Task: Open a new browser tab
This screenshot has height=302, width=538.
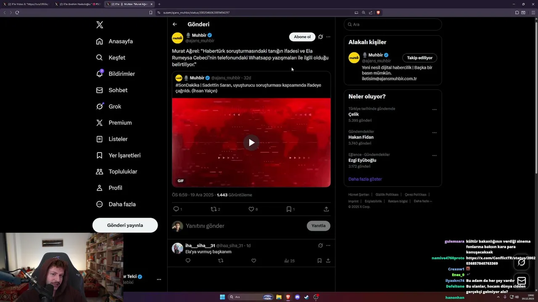Action: pyautogui.click(x=159, y=4)
